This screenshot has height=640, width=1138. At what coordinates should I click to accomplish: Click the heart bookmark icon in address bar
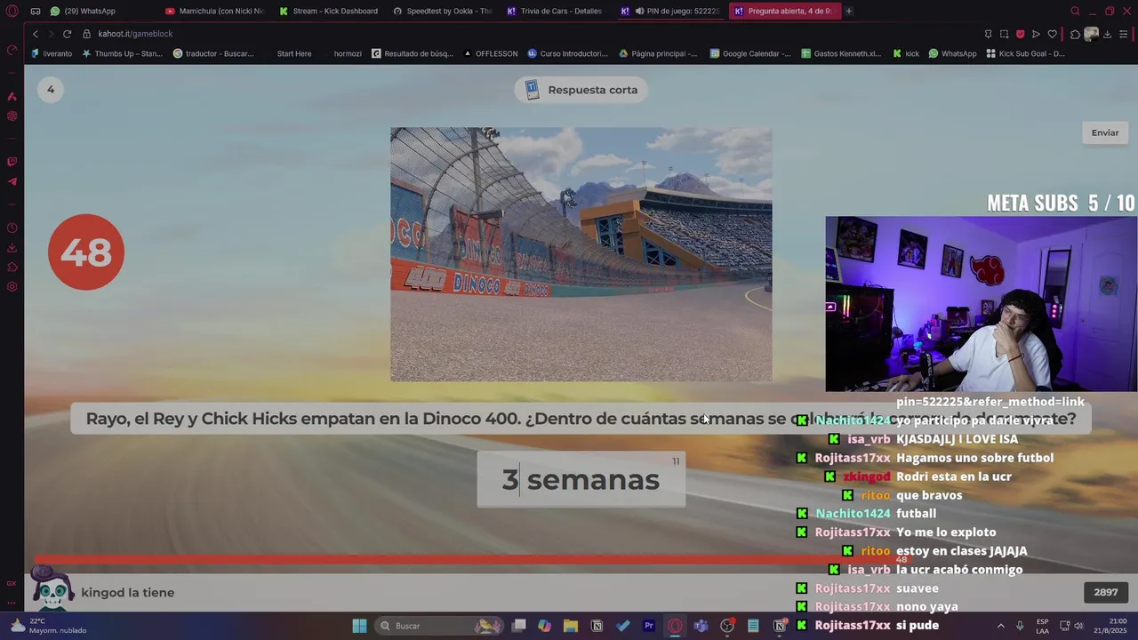1052,34
